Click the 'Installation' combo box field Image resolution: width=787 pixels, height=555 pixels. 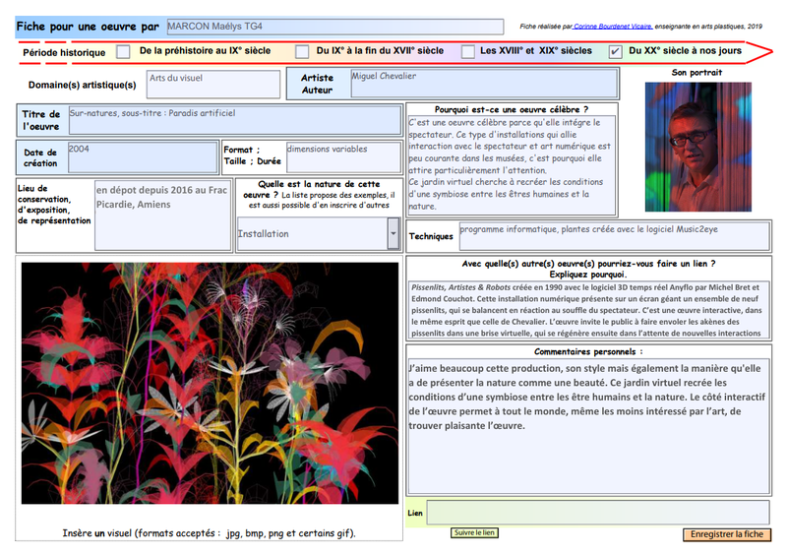[312, 234]
